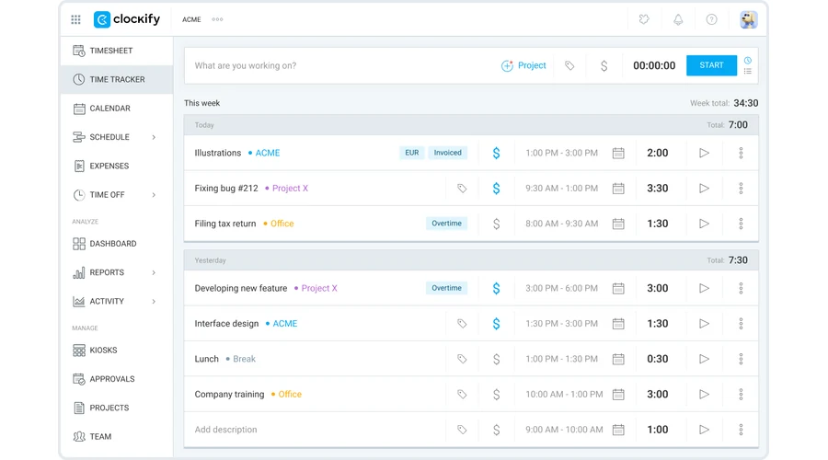828x460 pixels.
Task: Expand the Activity submenu chevron
Action: point(154,302)
